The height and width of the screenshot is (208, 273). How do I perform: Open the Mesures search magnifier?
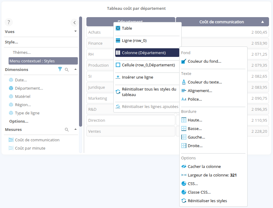[x=67, y=130]
